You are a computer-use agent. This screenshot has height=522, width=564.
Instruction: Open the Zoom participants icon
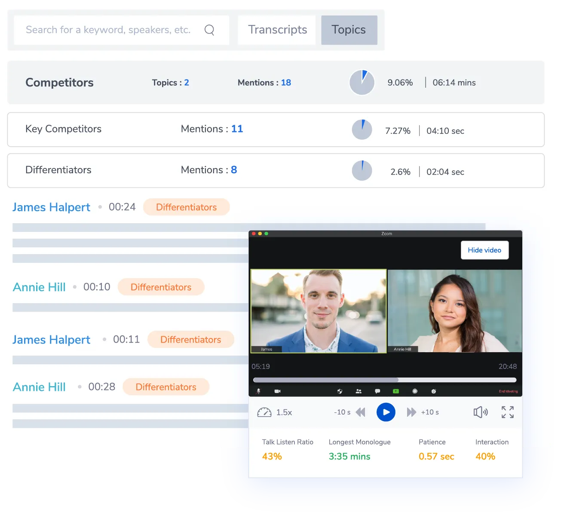[359, 391]
